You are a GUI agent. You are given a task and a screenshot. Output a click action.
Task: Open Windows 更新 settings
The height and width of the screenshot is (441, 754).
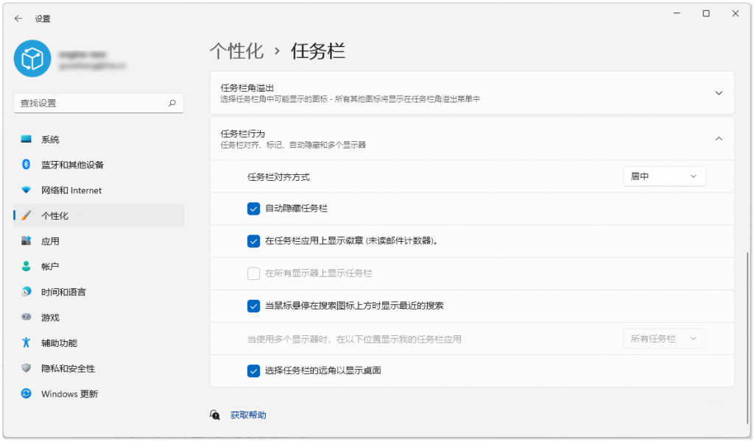pyautogui.click(x=68, y=394)
